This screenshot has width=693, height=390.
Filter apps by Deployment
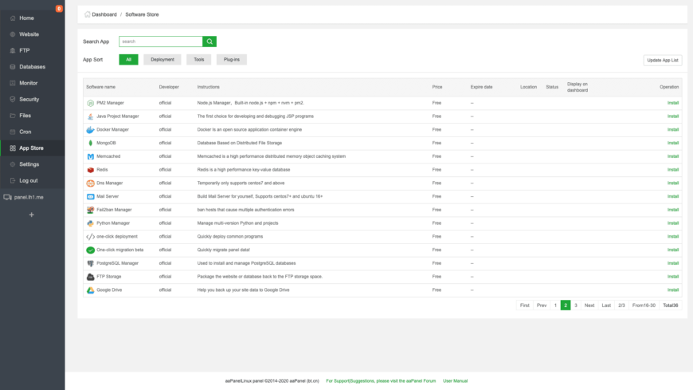pos(162,60)
